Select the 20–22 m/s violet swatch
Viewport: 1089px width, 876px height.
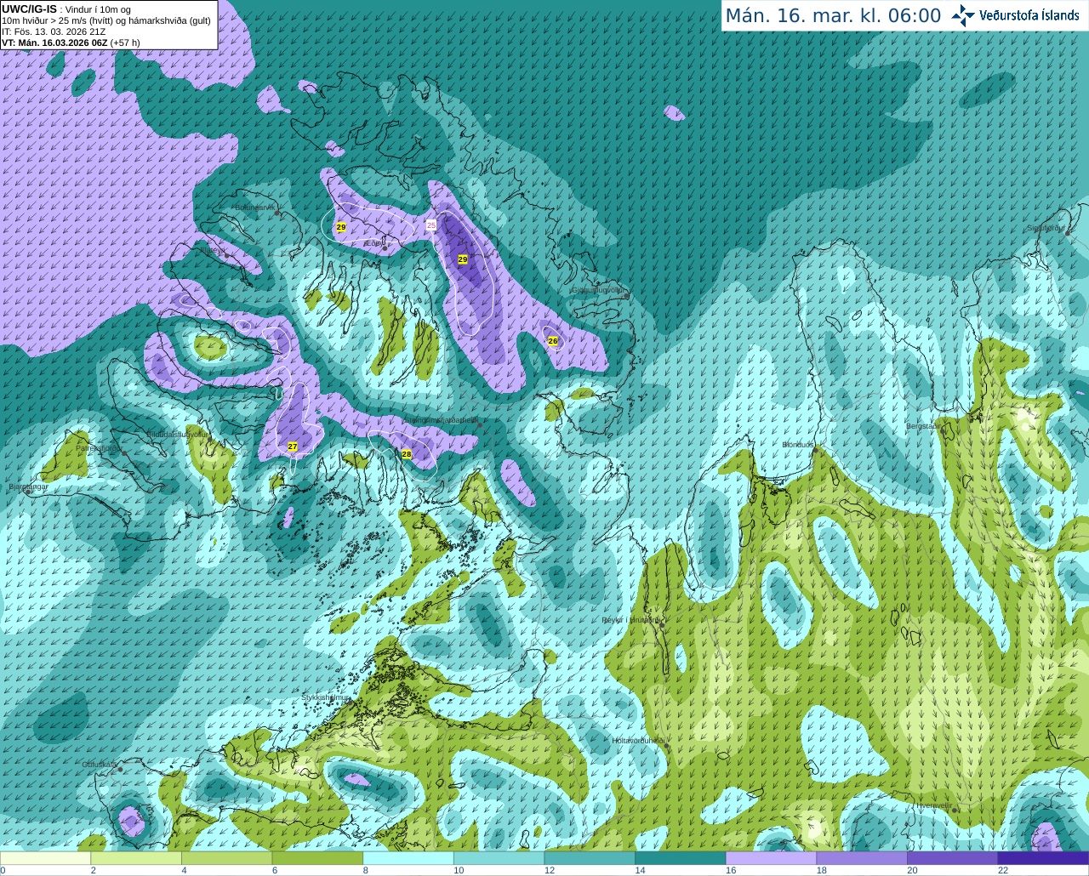[x=952, y=858]
